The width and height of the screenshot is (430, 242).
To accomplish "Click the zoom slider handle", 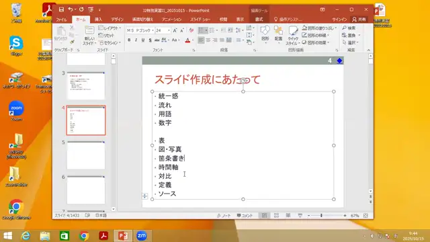I will (x=321, y=216).
